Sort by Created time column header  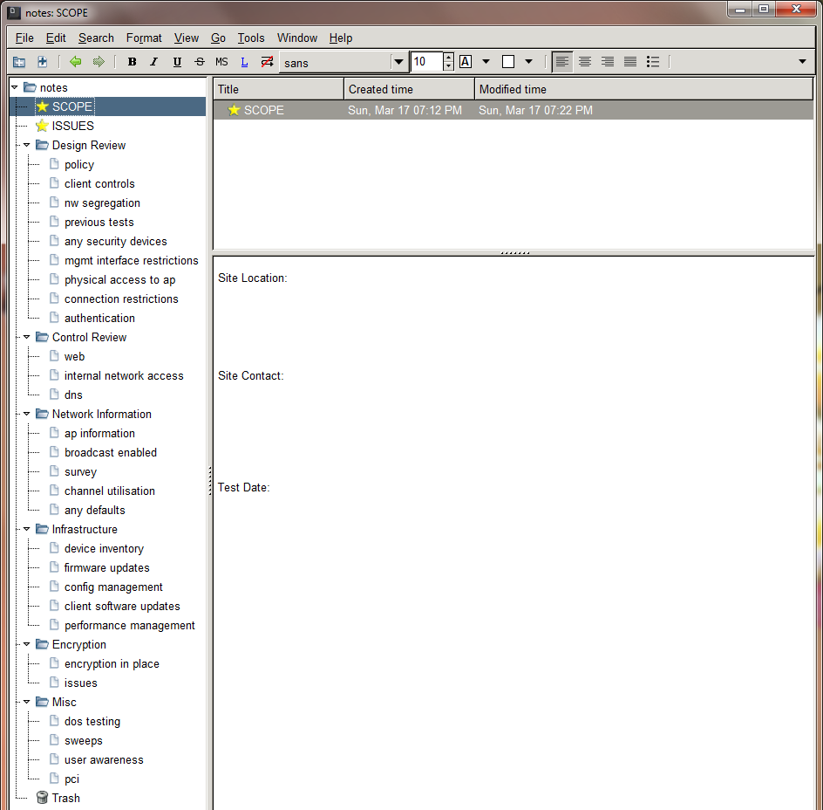click(x=410, y=89)
